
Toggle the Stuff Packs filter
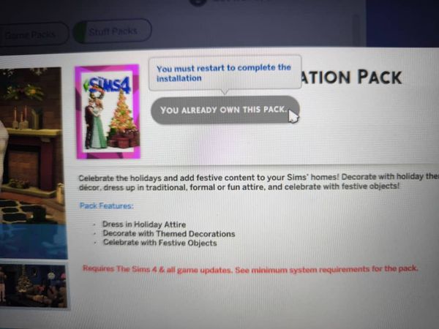pos(112,31)
